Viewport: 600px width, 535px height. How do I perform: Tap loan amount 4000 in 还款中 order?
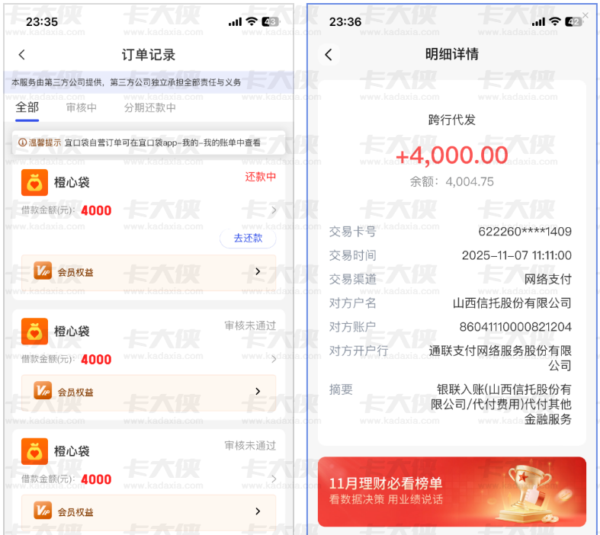tap(96, 210)
